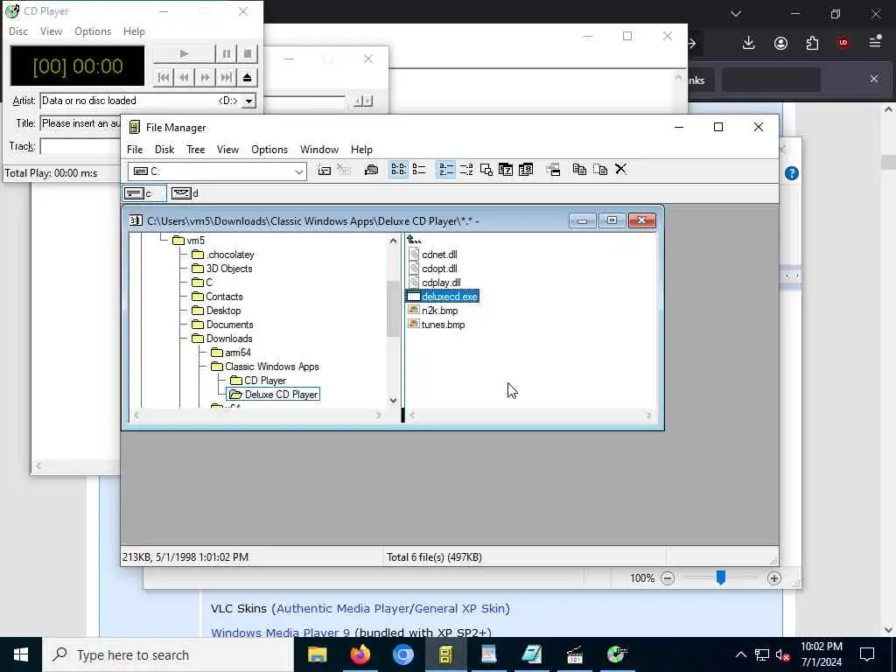Screen dimensions: 896x672
Task: Open browser tab list chevron
Action: pyautogui.click(x=736, y=14)
